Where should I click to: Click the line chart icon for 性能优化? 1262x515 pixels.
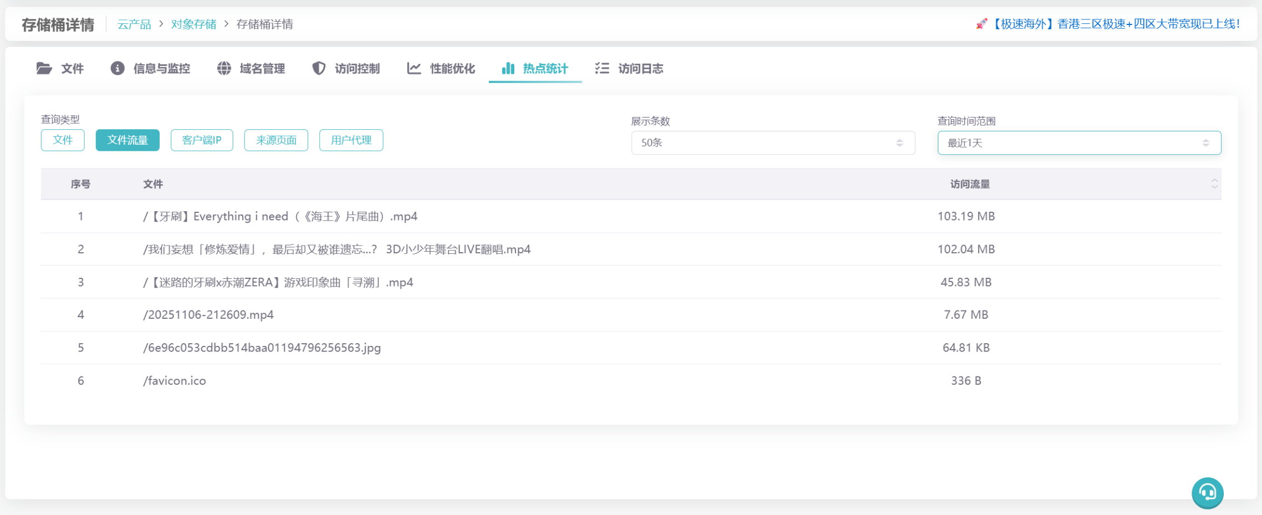click(x=414, y=68)
